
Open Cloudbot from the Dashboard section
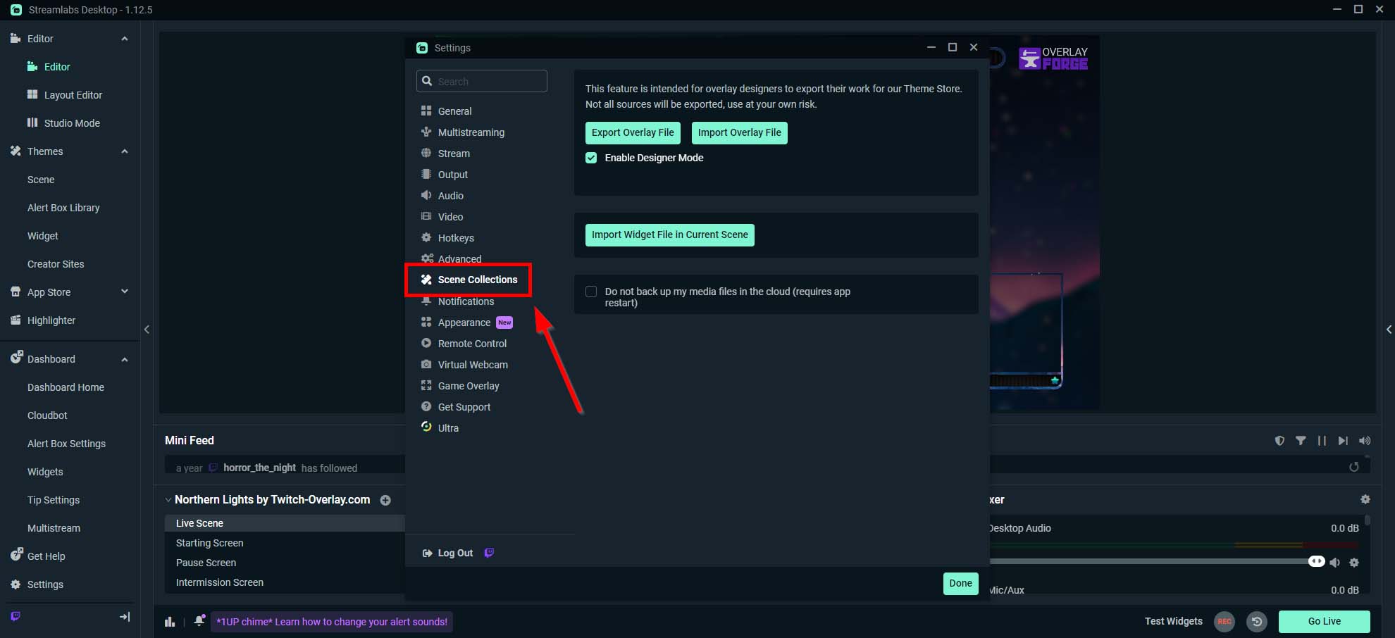47,415
